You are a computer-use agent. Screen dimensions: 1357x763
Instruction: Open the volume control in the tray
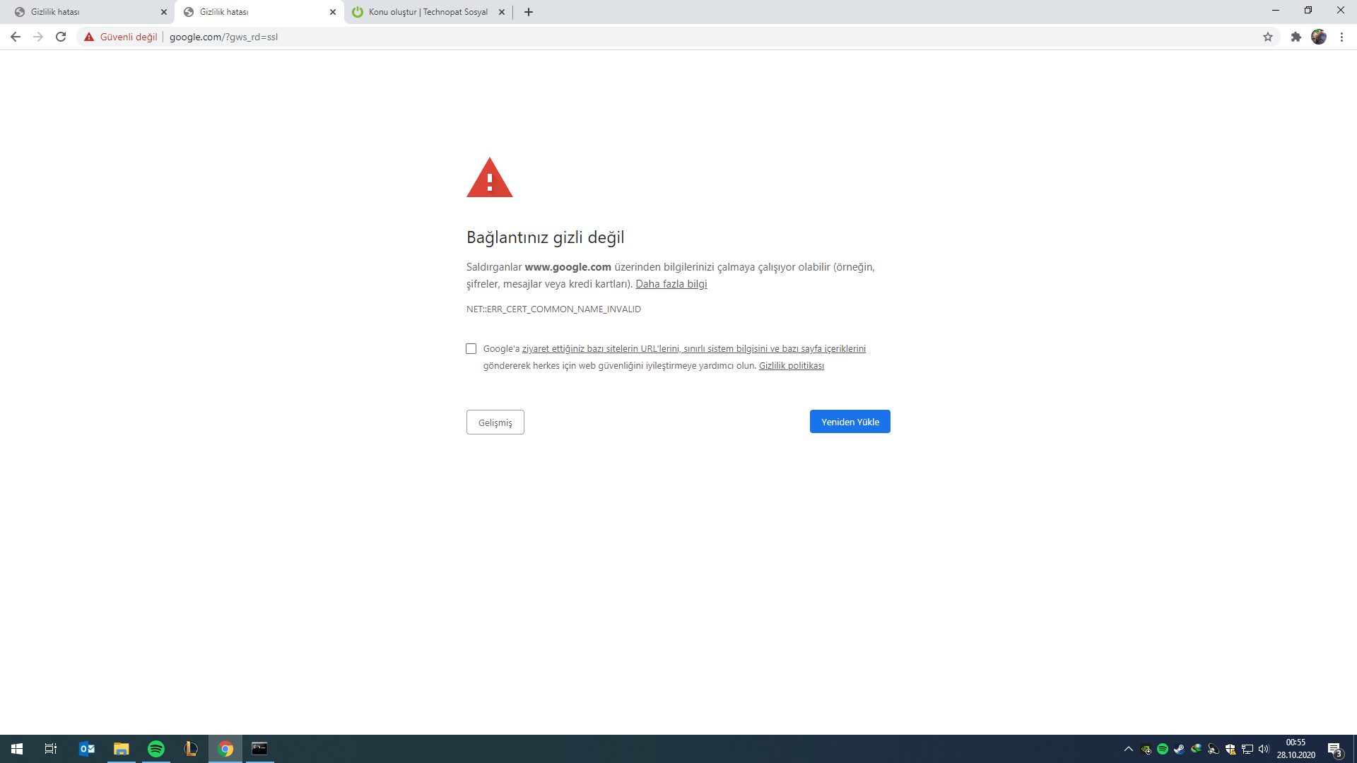click(1264, 749)
